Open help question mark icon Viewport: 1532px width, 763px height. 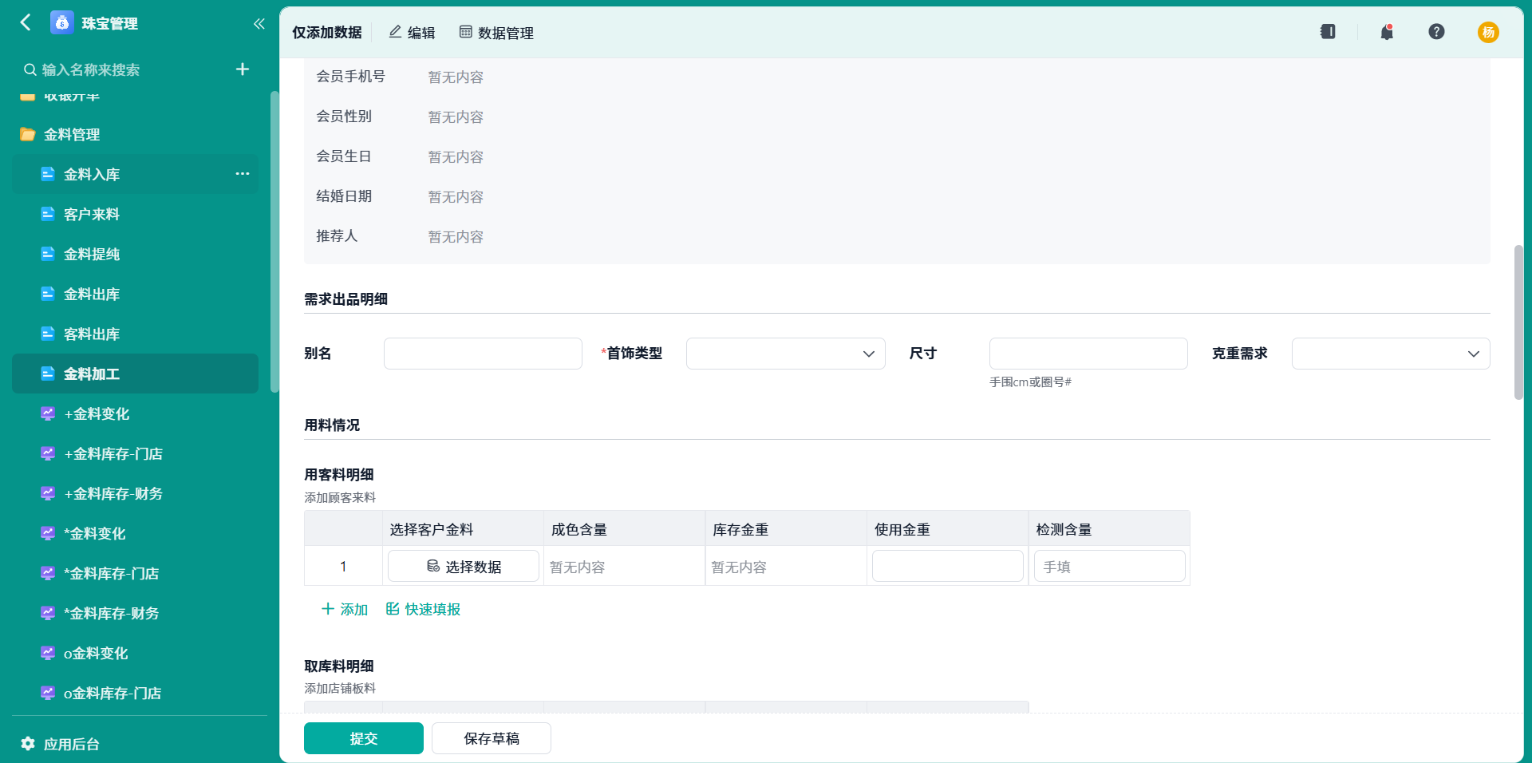point(1436,32)
